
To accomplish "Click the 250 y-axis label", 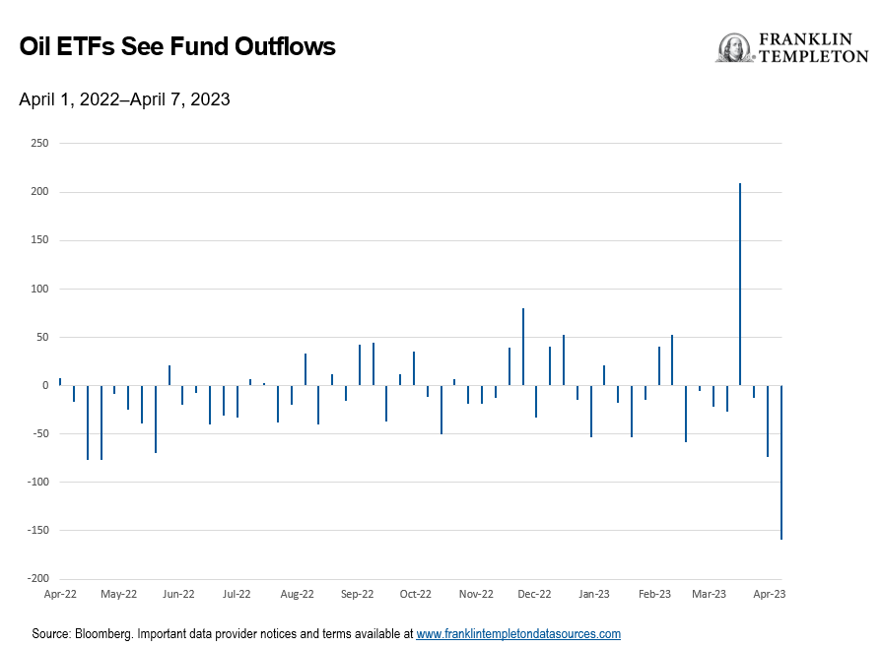I will [x=39, y=144].
